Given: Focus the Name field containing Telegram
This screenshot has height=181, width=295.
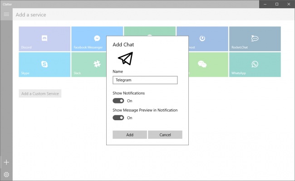Looking at the screenshot, I should (x=145, y=80).
